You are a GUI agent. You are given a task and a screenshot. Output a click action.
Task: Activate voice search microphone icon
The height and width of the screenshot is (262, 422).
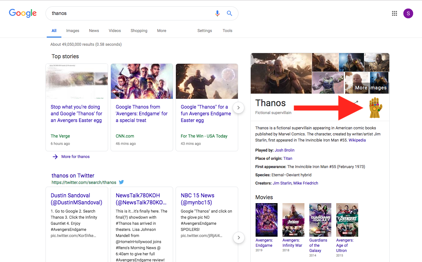tap(217, 13)
